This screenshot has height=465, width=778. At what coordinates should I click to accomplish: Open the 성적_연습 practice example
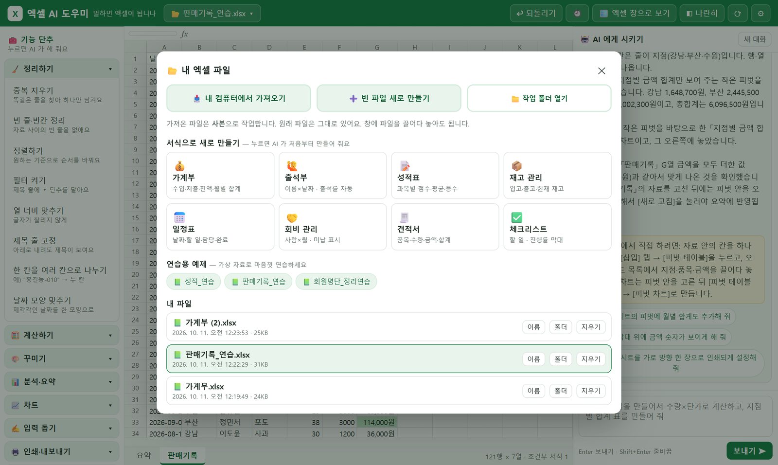(194, 282)
